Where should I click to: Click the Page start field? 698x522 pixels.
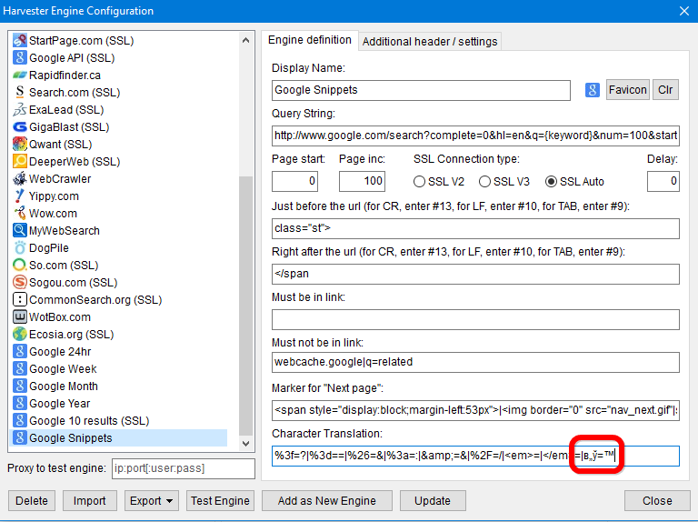point(294,181)
